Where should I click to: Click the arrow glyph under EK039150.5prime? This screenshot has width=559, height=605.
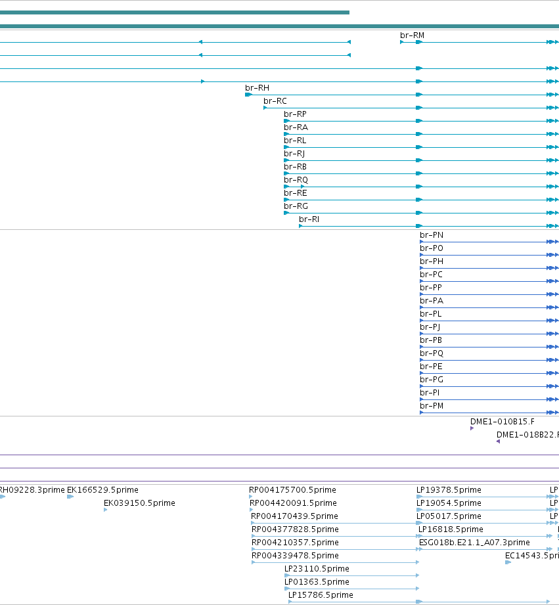[x=105, y=510]
